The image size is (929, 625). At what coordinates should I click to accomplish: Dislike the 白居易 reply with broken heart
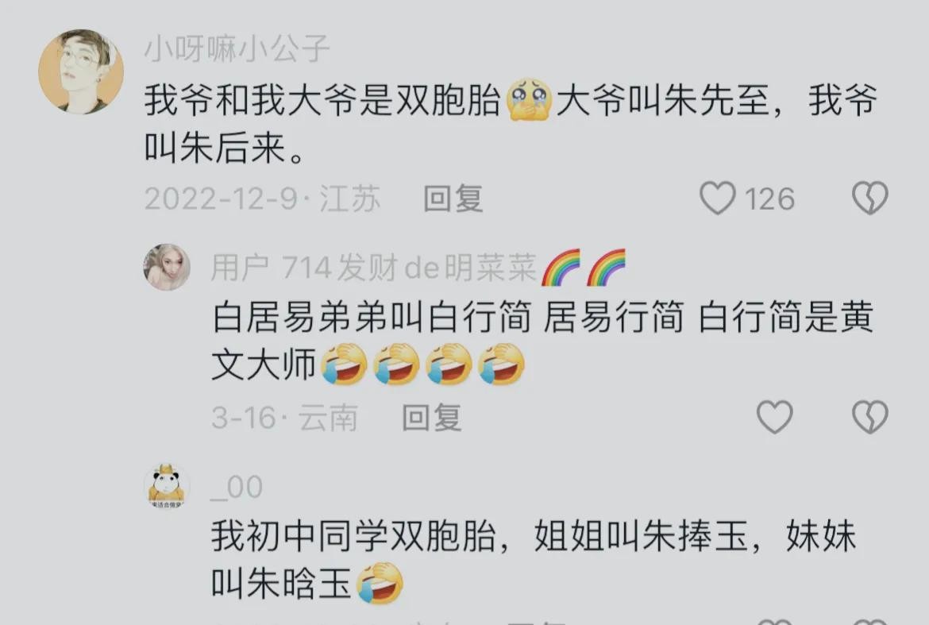[x=869, y=417]
